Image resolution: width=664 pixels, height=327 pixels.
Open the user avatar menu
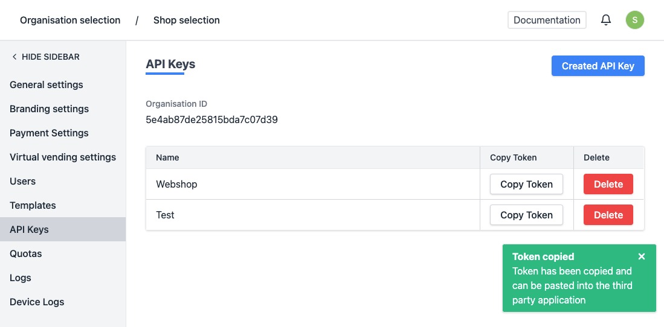[634, 20]
